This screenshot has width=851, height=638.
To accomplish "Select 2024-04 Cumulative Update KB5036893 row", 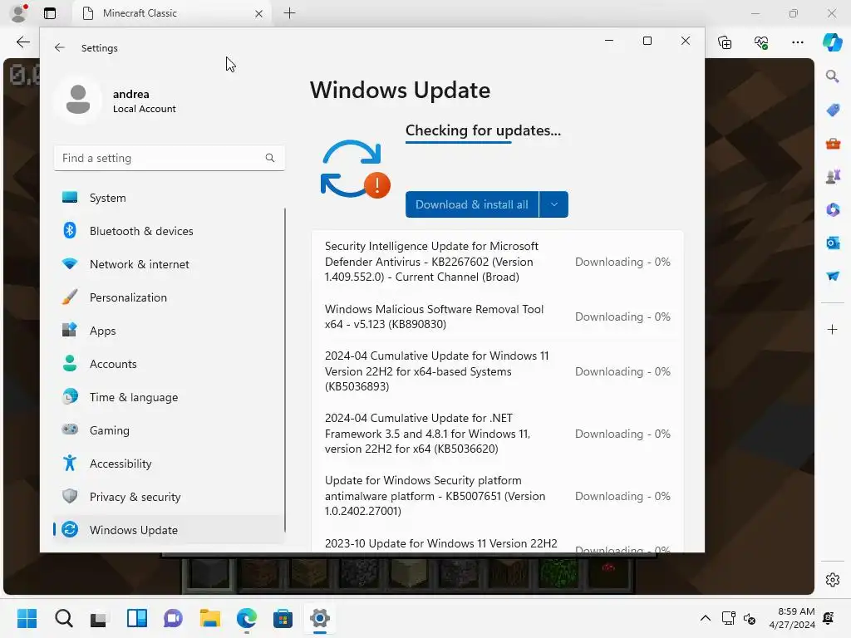I will point(498,371).
